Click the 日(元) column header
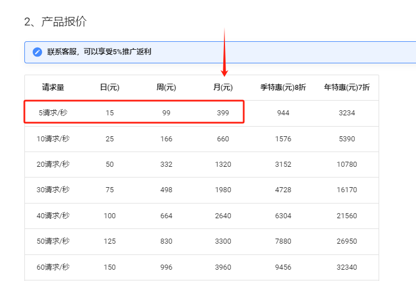The image size is (416, 281). 109,88
